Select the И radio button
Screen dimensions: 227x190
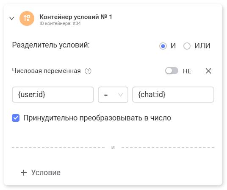point(163,46)
